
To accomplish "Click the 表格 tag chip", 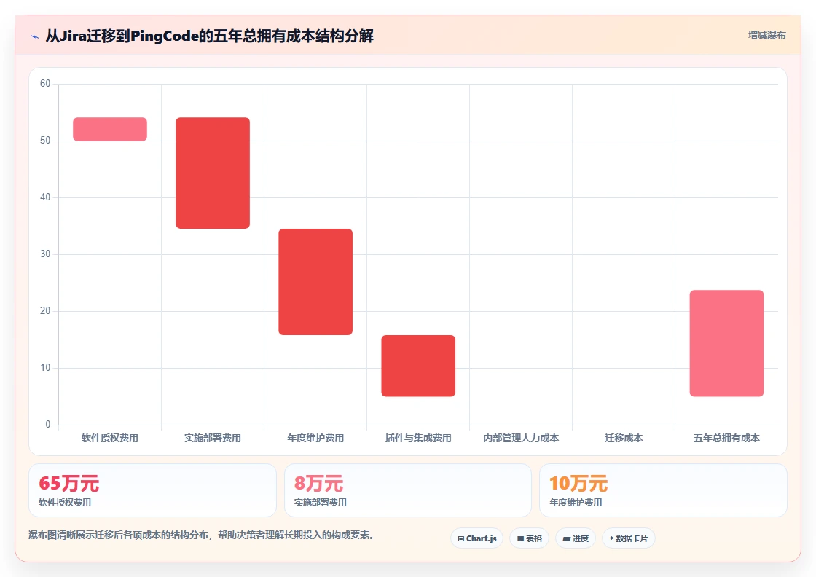I will tap(529, 538).
